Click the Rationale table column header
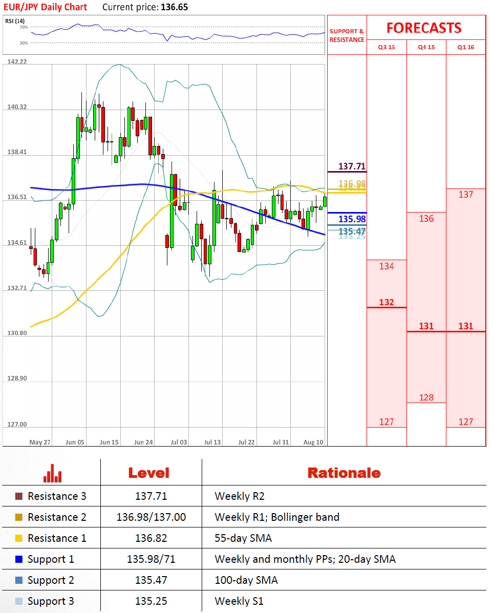 point(344,473)
